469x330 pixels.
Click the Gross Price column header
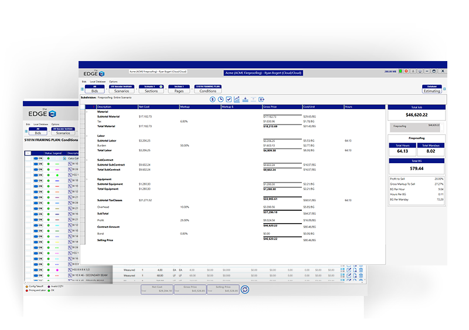[x=283, y=107]
